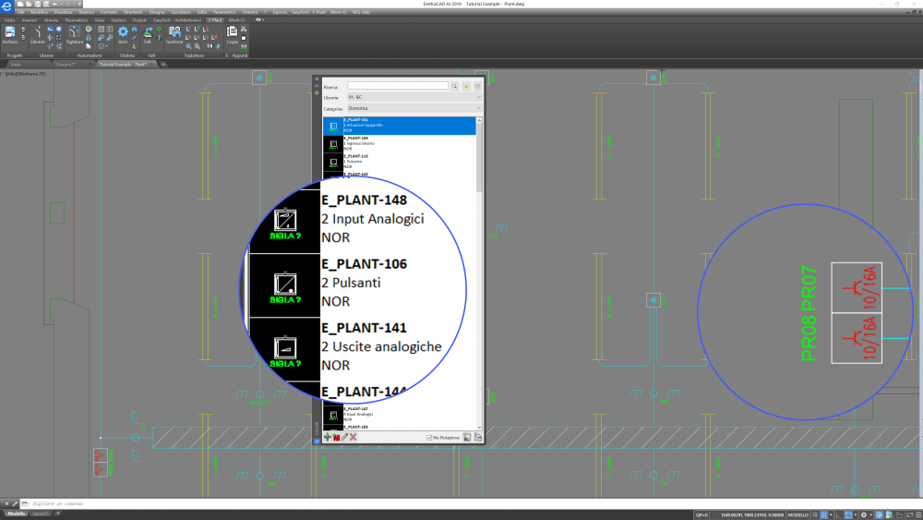Open workspace switching arrow beside gear
923x520 pixels.
click(870, 514)
